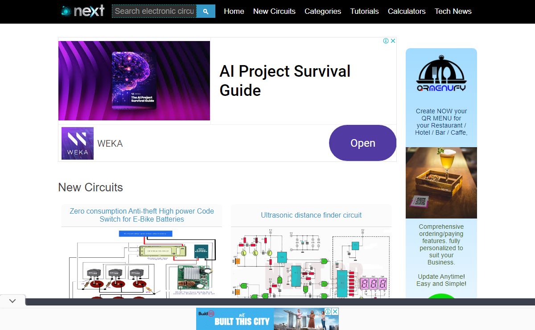This screenshot has height=330, width=535.
Task: Click Create NOW your QR MENU text
Action: [x=441, y=122]
